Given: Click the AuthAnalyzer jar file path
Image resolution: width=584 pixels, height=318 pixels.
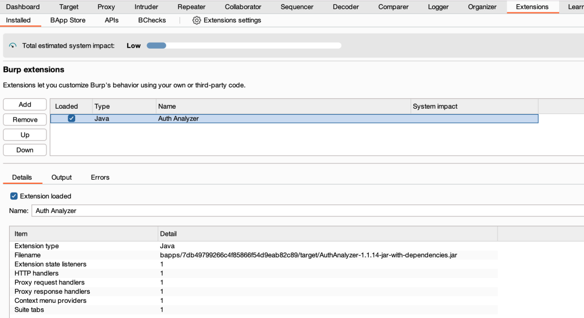Looking at the screenshot, I should 308,255.
